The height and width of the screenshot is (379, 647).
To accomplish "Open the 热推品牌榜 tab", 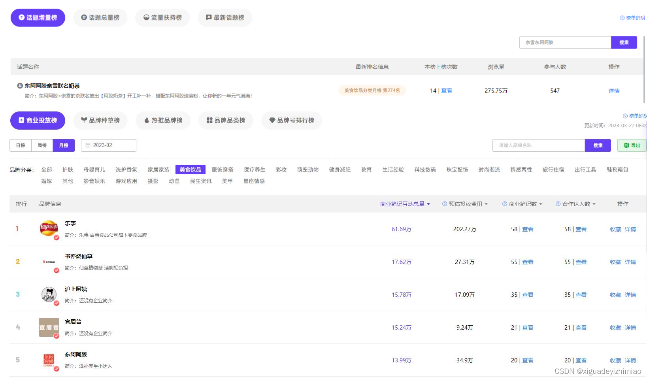I will [163, 121].
